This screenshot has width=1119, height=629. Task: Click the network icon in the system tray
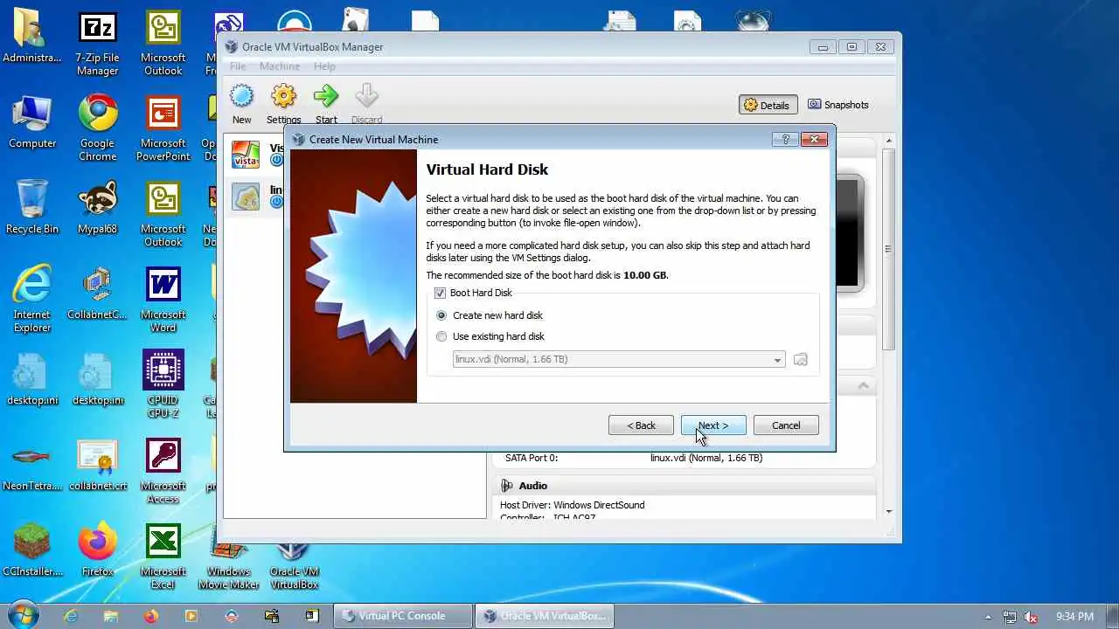click(1010, 617)
